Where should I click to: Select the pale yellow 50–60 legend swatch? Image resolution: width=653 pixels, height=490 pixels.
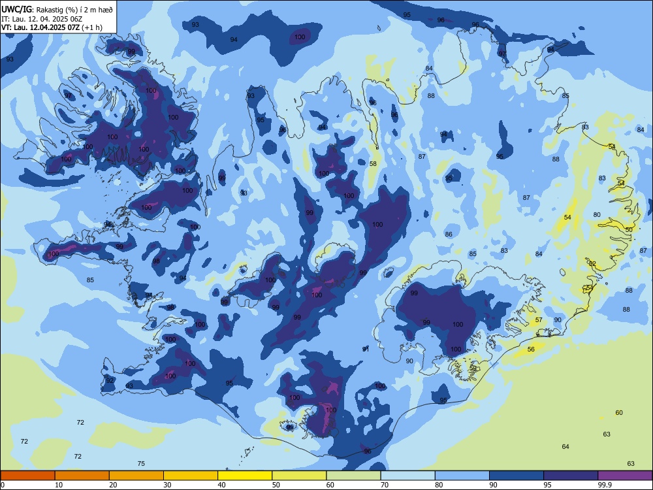tap(300, 476)
